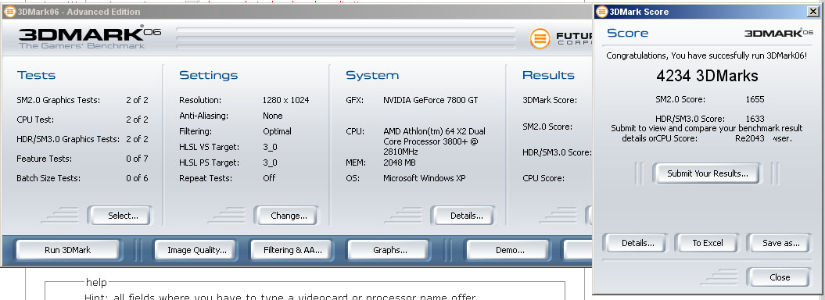Click SM2.0 Score value 1655
The height and width of the screenshot is (300, 825).
pos(755,99)
